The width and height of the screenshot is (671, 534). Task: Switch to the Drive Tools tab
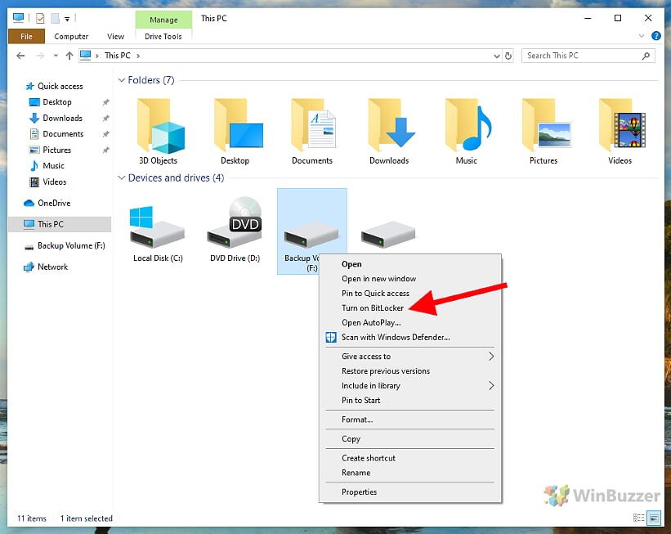(x=163, y=36)
